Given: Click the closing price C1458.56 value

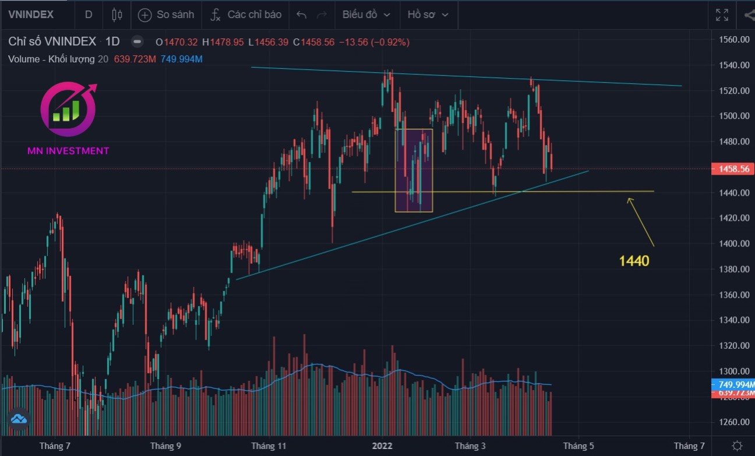Looking at the screenshot, I should pos(313,43).
